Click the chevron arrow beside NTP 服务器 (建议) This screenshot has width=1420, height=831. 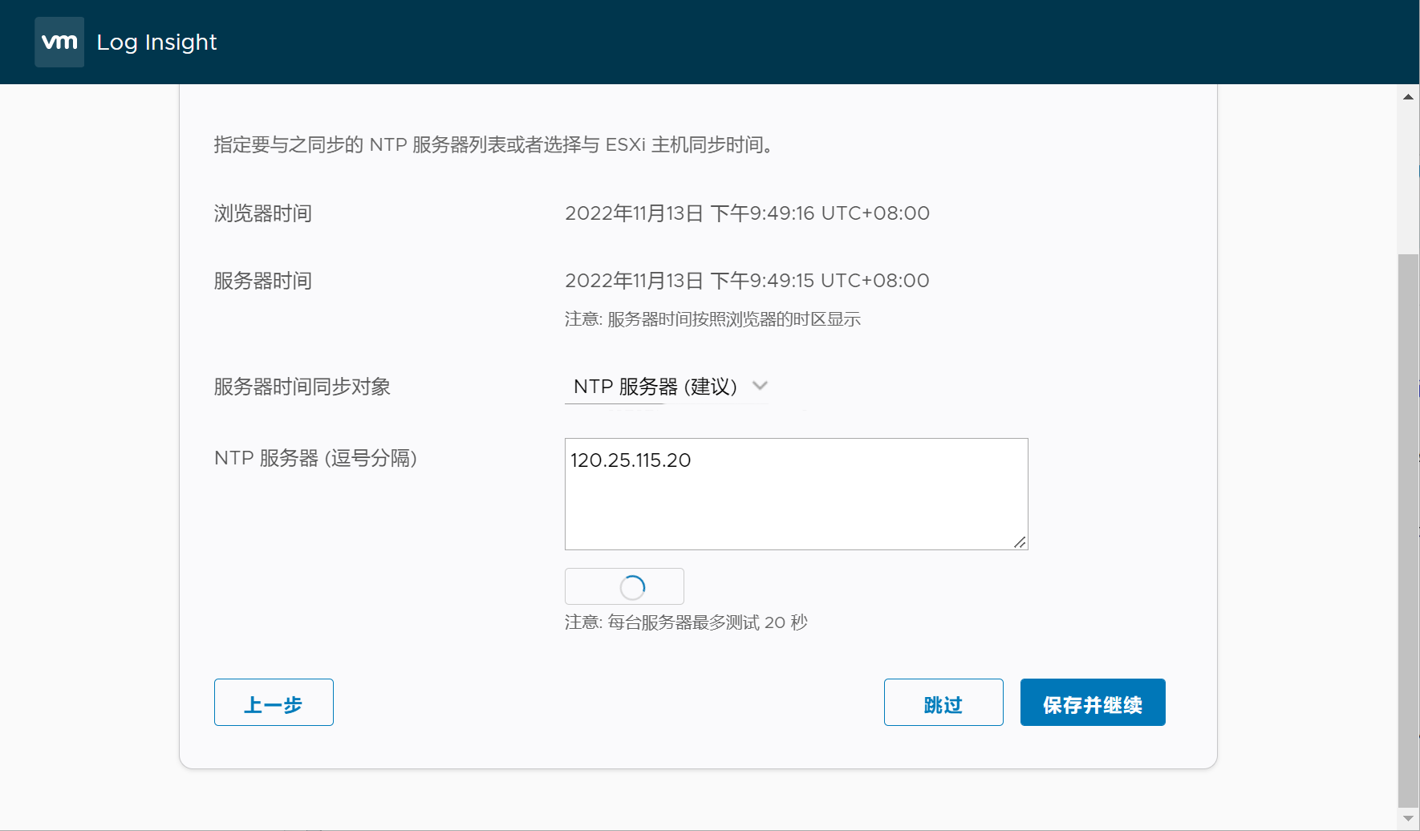tap(760, 386)
